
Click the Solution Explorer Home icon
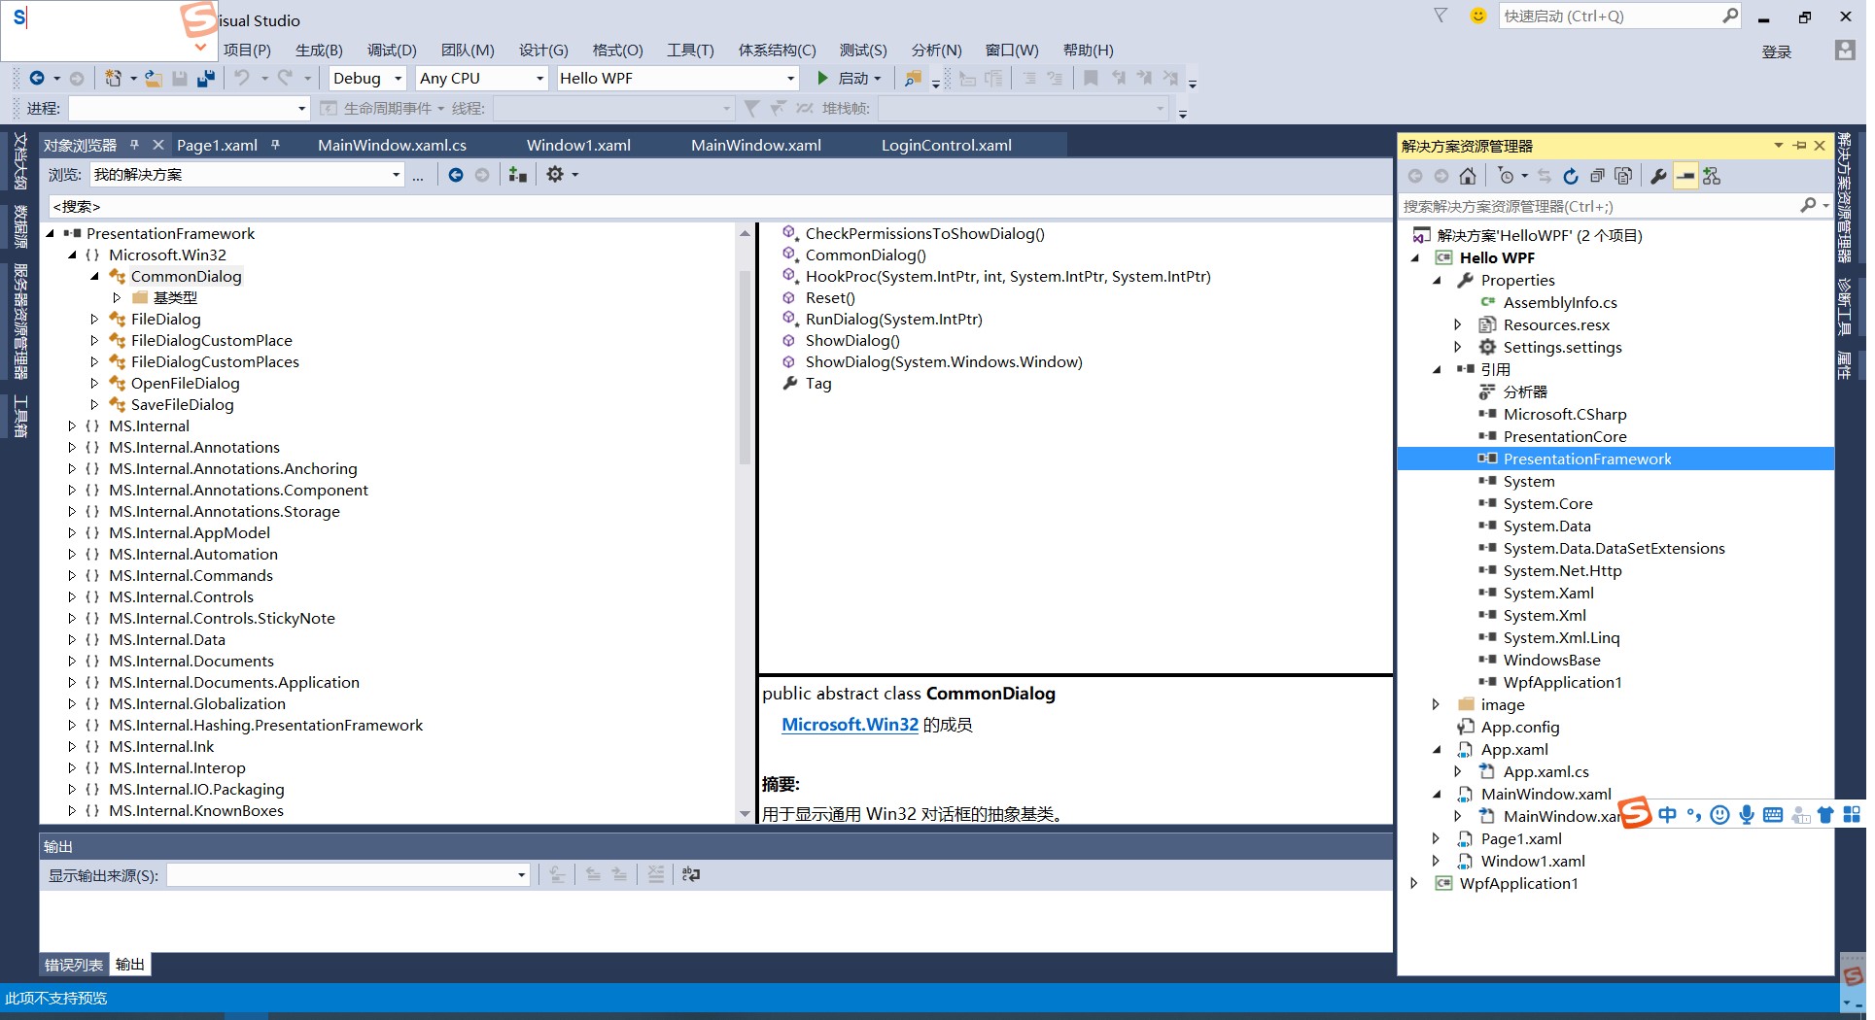(x=1468, y=176)
